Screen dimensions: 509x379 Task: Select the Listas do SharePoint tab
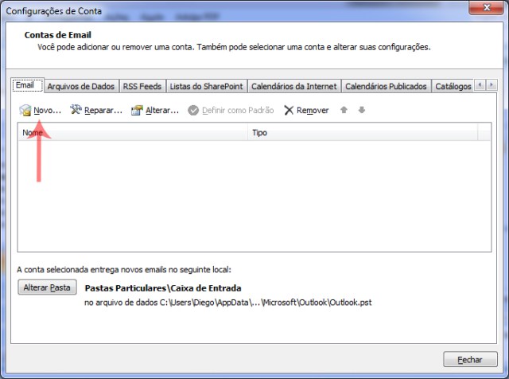click(206, 86)
